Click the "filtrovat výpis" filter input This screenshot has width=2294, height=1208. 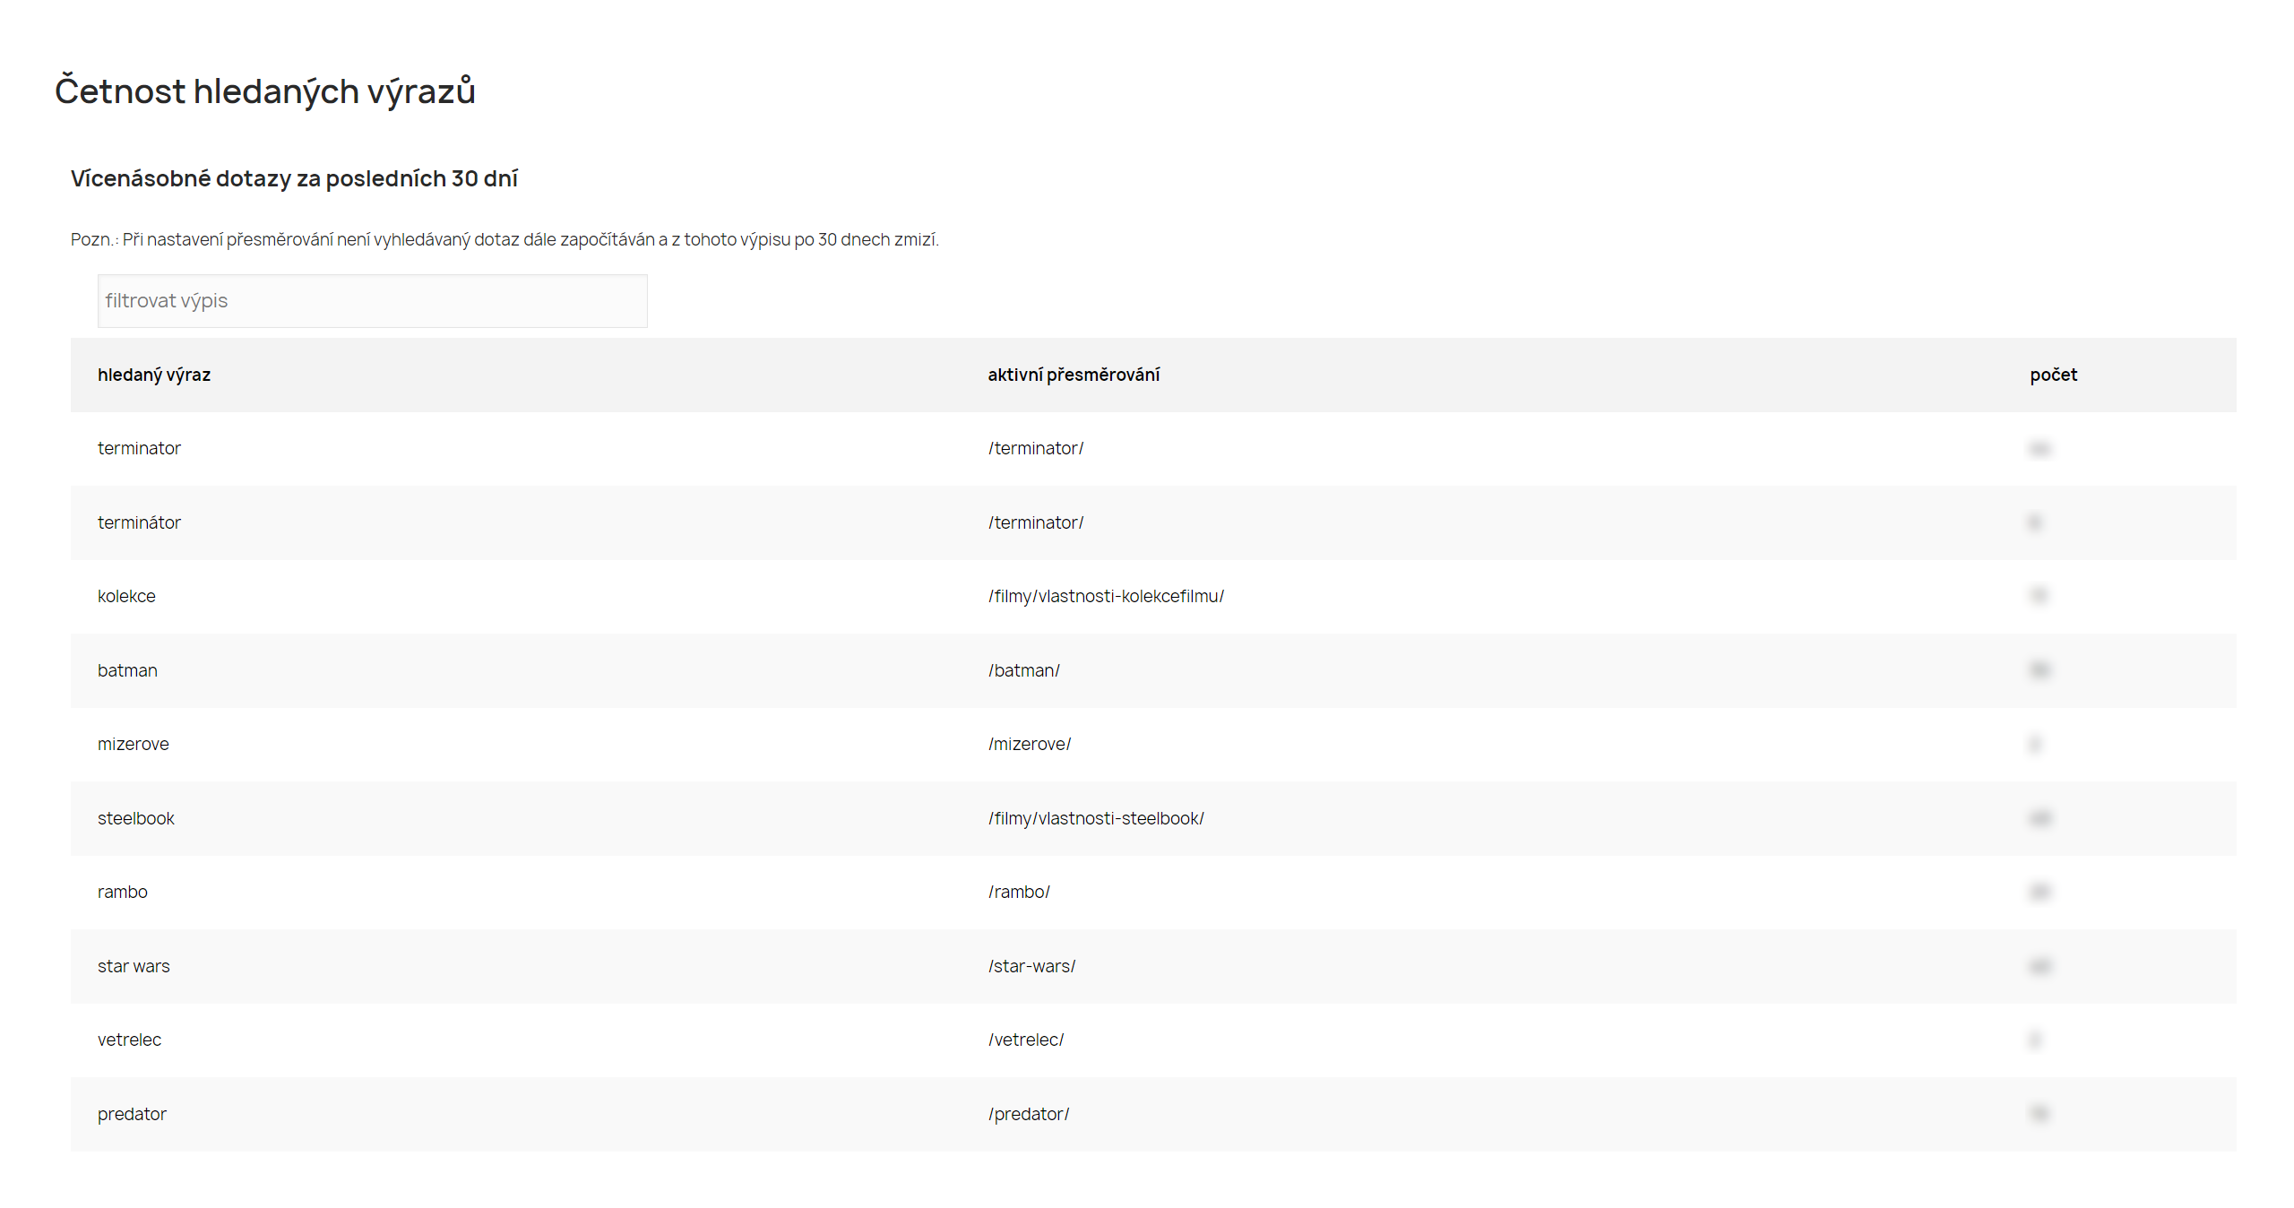(372, 301)
